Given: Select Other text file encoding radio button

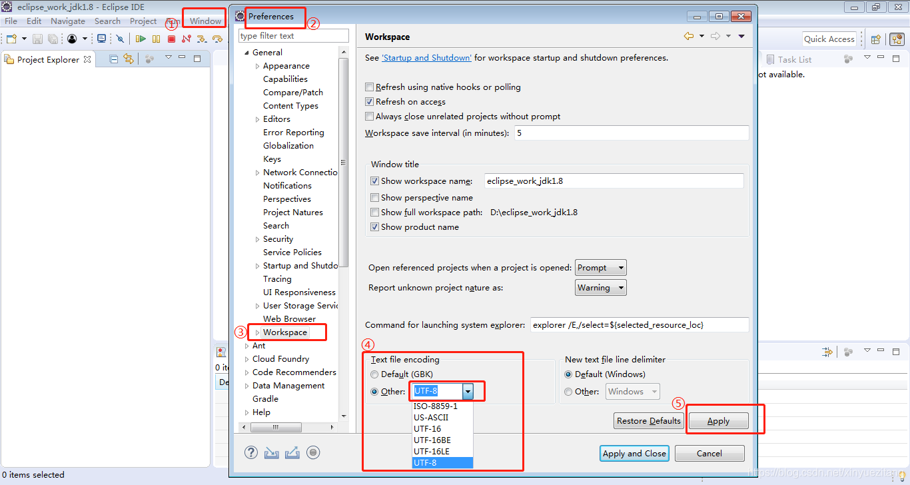Looking at the screenshot, I should pyautogui.click(x=374, y=392).
